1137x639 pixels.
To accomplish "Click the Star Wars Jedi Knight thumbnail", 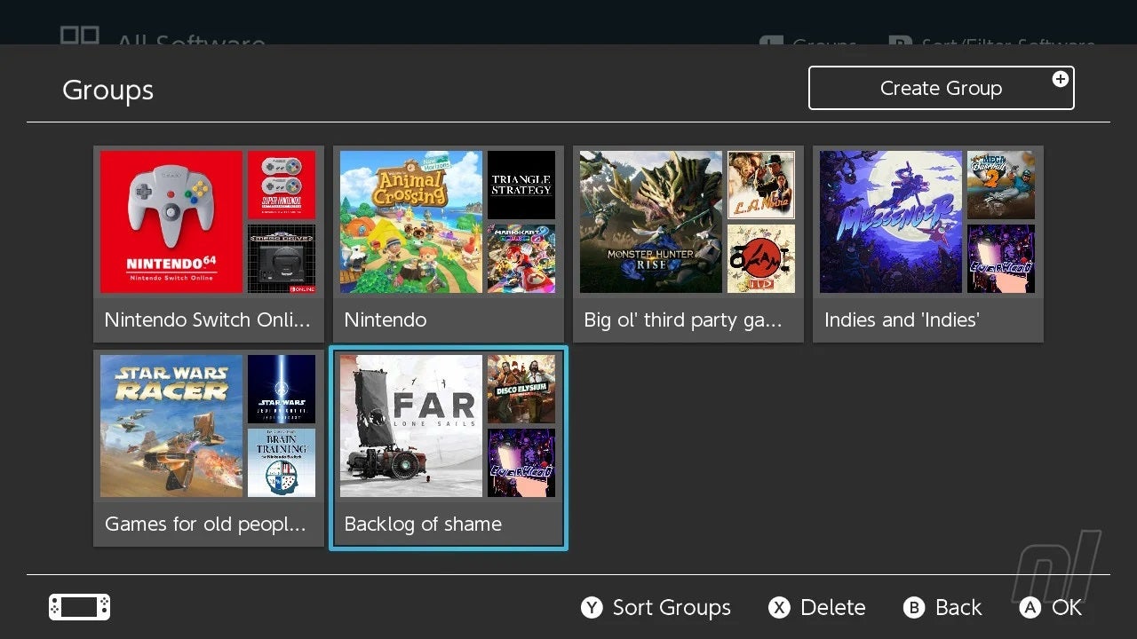I will coord(282,389).
